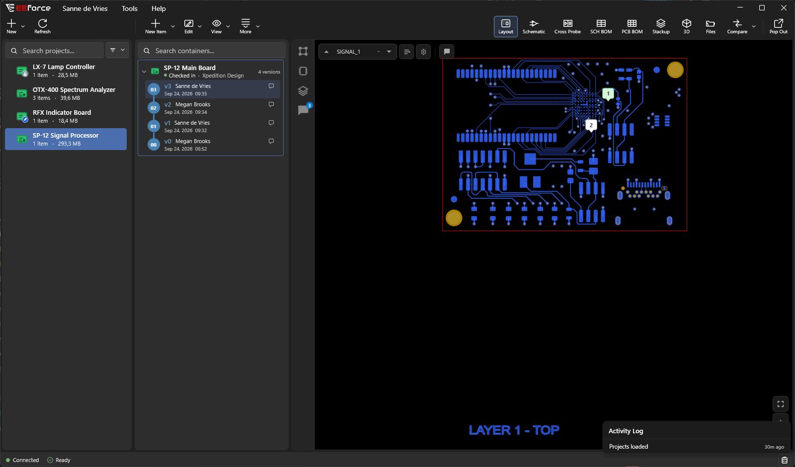The image size is (795, 467).
Task: Collapse the SP-12 Main Board container
Action: [144, 72]
